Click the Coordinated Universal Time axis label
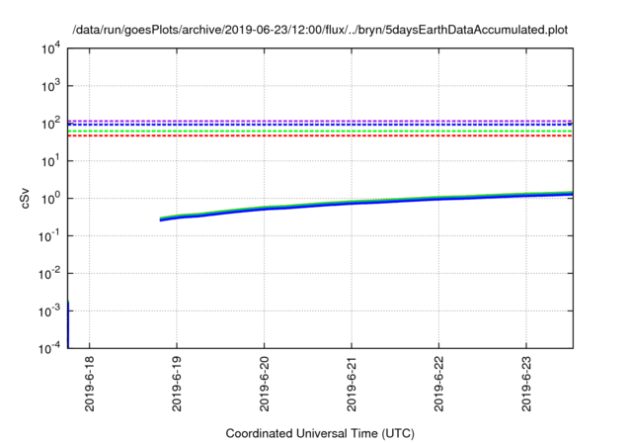The width and height of the screenshot is (632, 443). point(320,433)
